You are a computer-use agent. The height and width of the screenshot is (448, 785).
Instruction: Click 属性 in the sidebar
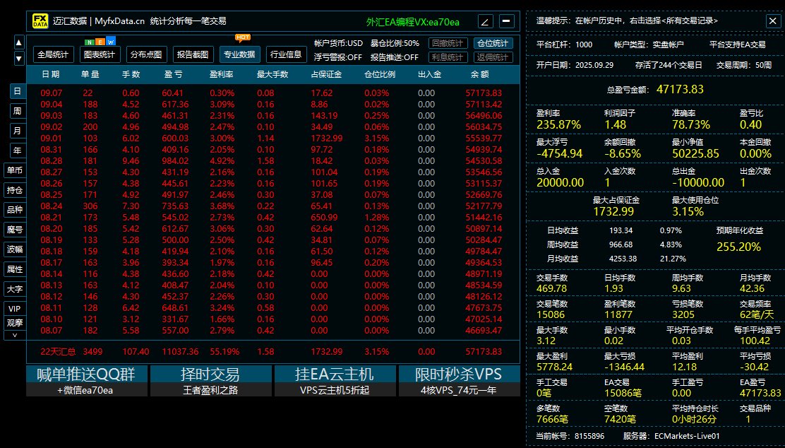tap(15, 269)
